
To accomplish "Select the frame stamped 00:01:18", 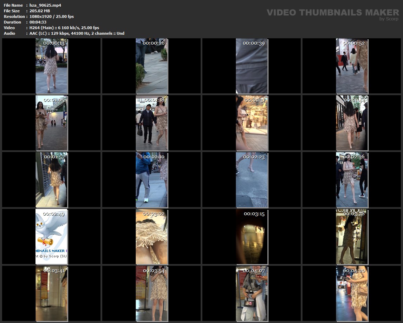I will [x=152, y=123].
